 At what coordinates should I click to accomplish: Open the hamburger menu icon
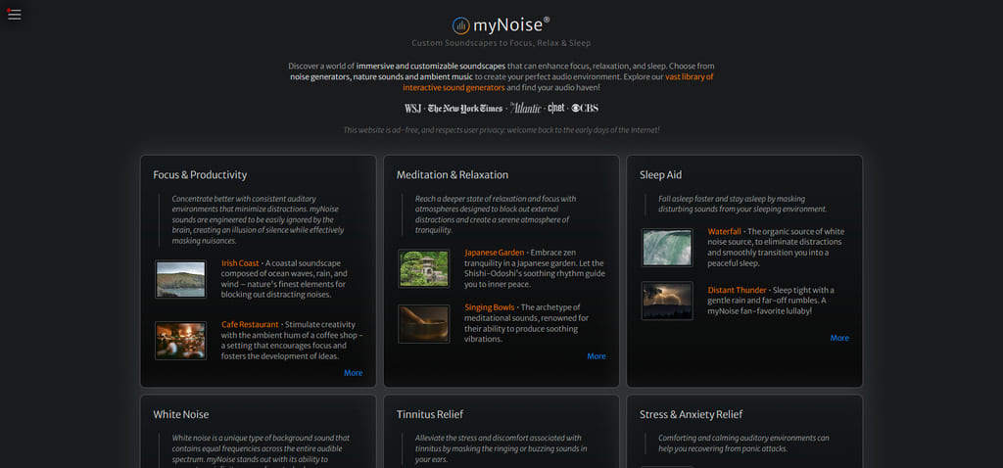(x=14, y=15)
